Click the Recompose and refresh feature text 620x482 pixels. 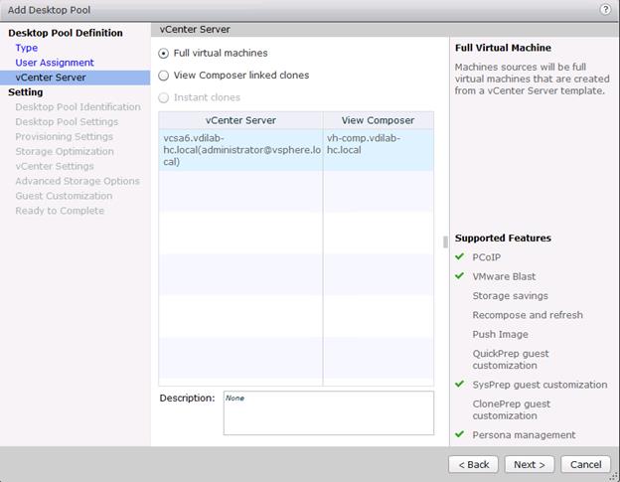[528, 315]
